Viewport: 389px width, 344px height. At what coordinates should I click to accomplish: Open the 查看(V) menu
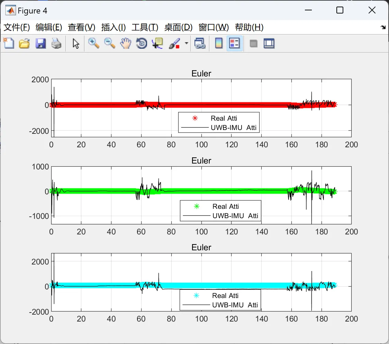tap(81, 27)
